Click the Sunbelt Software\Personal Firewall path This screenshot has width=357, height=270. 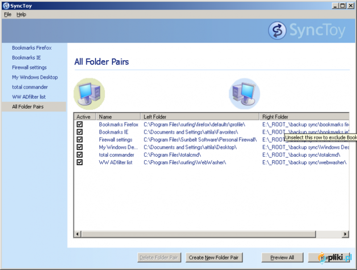[x=200, y=140]
